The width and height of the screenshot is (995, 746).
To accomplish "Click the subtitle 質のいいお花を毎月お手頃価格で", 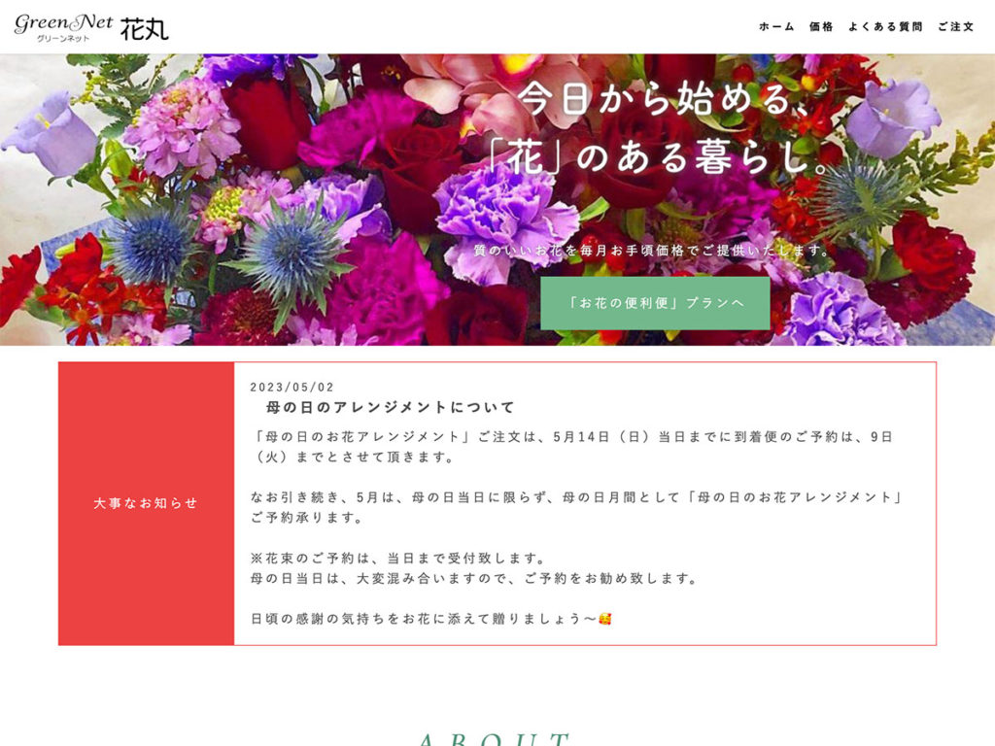I will (651, 251).
